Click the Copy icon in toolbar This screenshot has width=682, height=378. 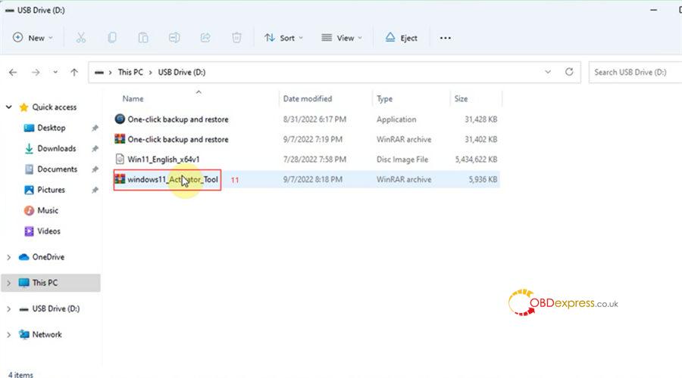[112, 38]
